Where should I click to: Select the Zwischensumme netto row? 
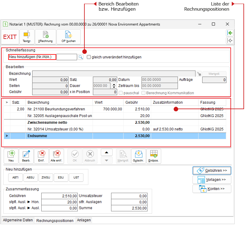click(x=115, y=123)
